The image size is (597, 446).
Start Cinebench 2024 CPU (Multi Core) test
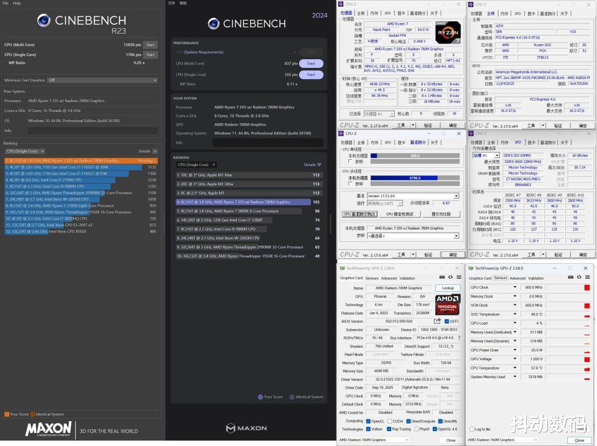[x=311, y=63]
